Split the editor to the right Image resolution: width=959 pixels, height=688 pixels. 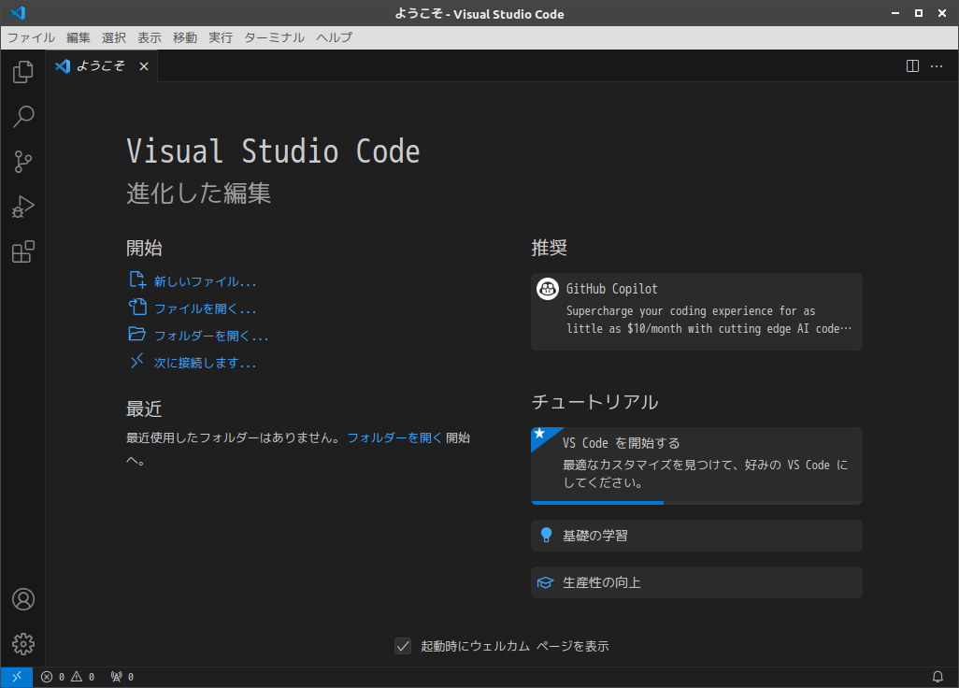[x=912, y=66]
